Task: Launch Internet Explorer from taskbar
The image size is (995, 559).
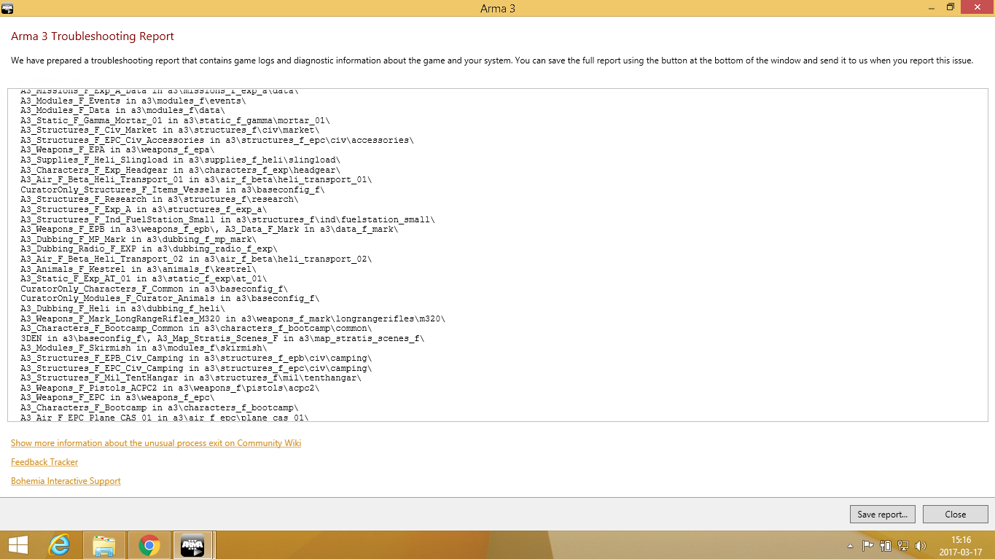Action: tap(60, 545)
